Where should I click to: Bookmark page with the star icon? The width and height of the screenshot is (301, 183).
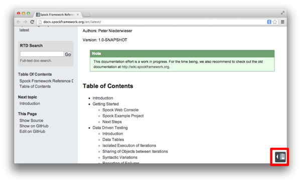coord(275,22)
